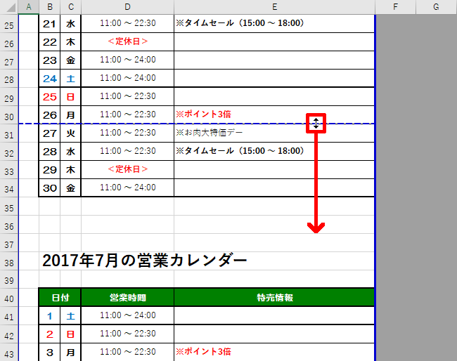This screenshot has height=361, width=457.
Task: Select row 31 header
Action: (9, 133)
